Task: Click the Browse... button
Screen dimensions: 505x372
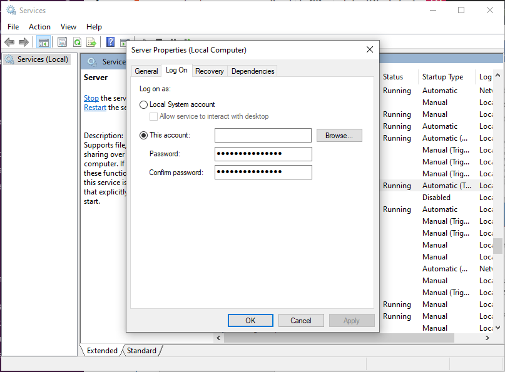Action: tap(339, 136)
